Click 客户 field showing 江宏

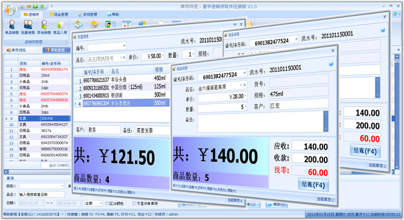(x=299, y=105)
